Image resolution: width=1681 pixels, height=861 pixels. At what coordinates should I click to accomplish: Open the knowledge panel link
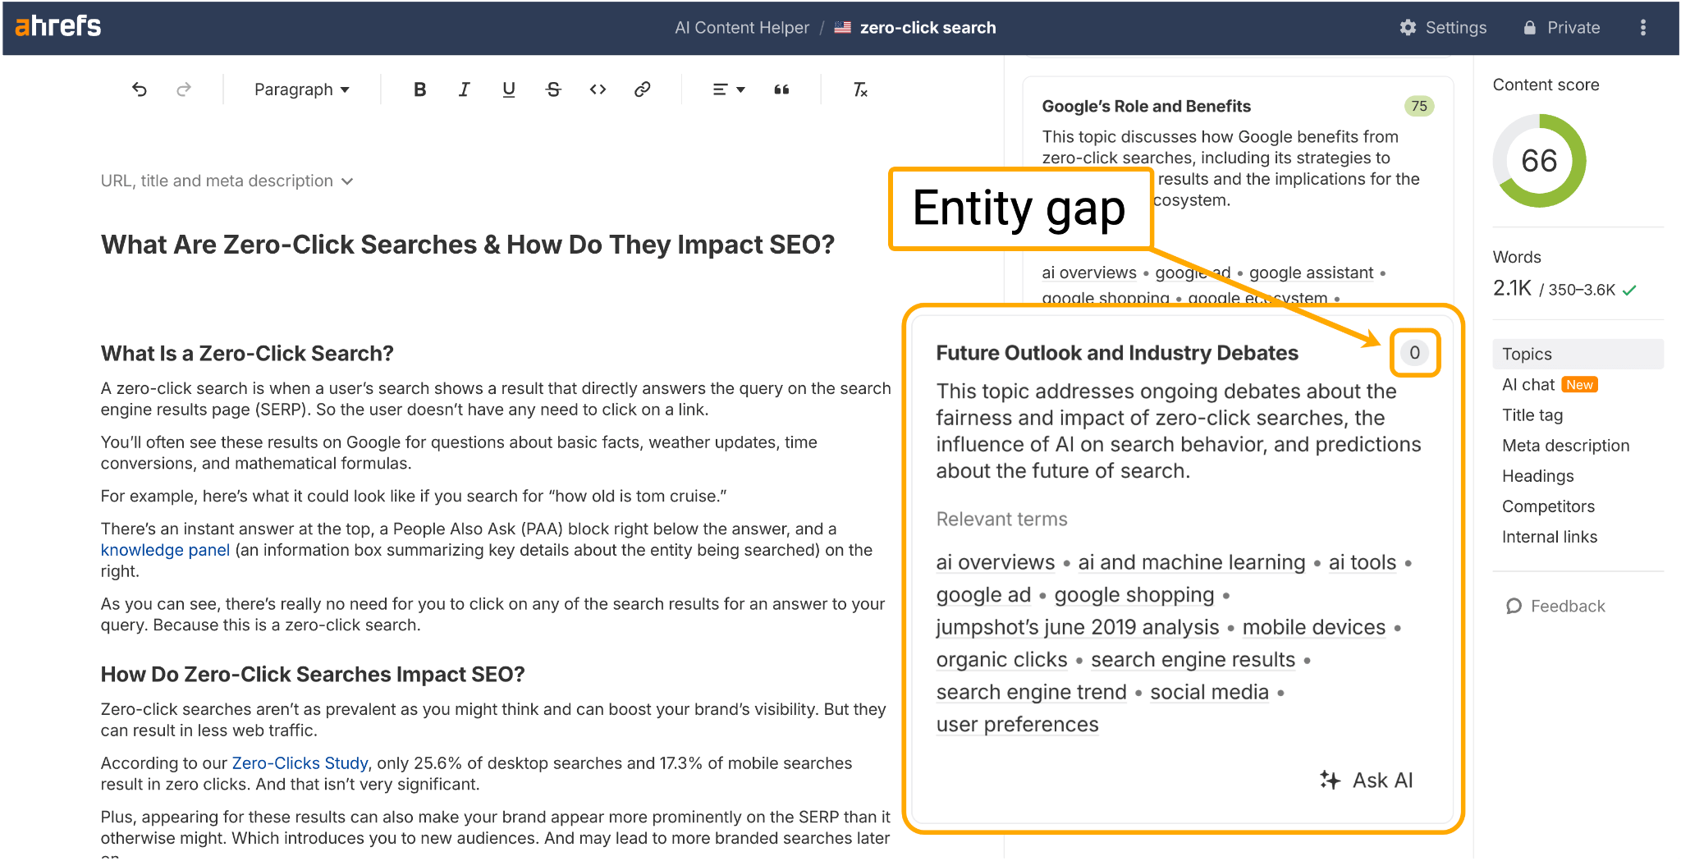165,550
